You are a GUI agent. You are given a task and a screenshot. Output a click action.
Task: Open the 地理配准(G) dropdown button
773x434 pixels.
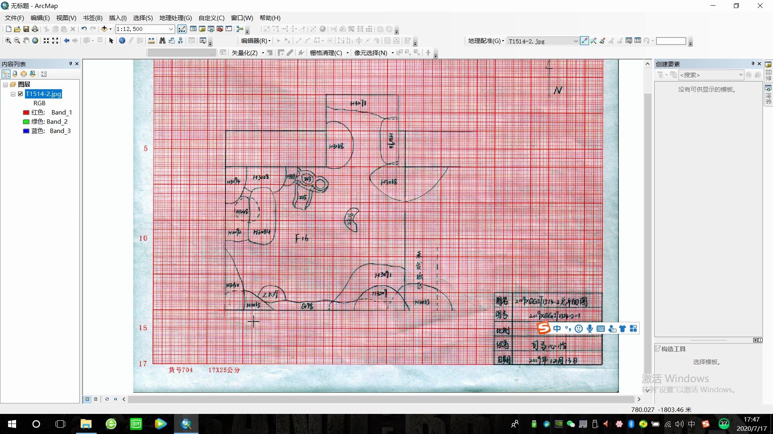(x=486, y=41)
